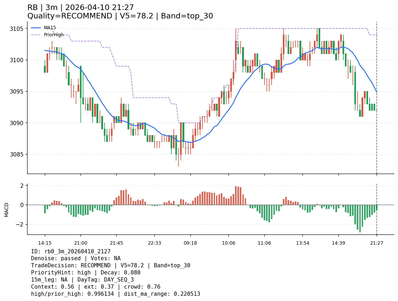
Task: Click the 11:06 time axis label
Action: tap(264, 243)
